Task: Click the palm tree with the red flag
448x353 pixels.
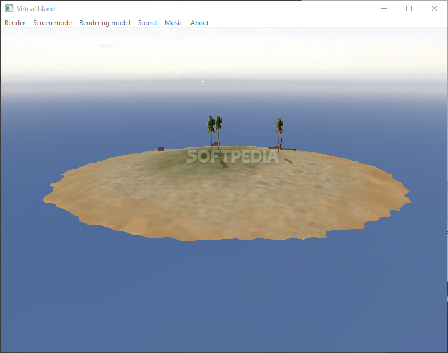Action: (x=279, y=134)
